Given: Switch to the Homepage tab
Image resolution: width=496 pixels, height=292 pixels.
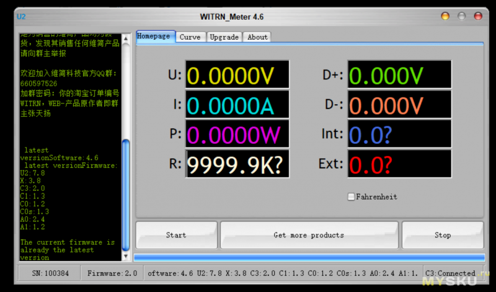Looking at the screenshot, I should tap(156, 37).
